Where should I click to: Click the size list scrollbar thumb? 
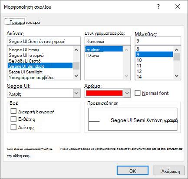point(177,57)
